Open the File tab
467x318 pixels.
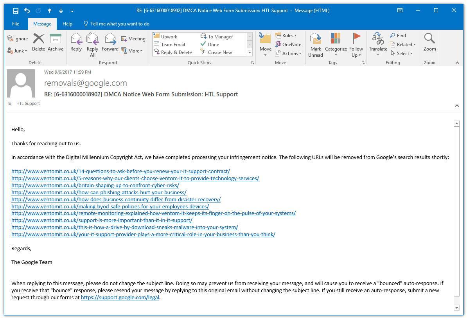pos(16,24)
